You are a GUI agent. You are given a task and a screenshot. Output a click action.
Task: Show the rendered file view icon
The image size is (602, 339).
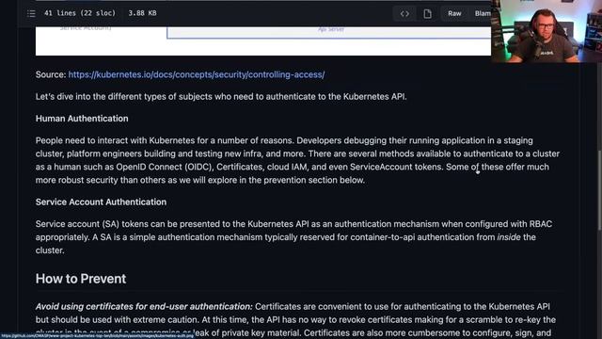pos(427,13)
